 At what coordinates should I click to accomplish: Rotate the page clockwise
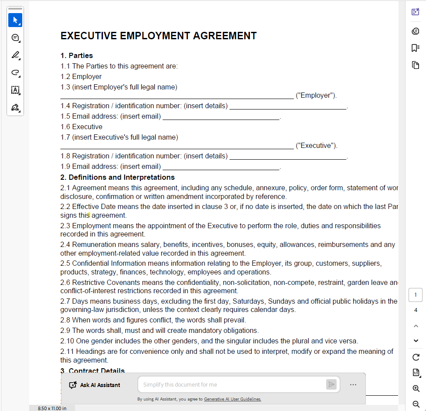[x=416, y=357]
